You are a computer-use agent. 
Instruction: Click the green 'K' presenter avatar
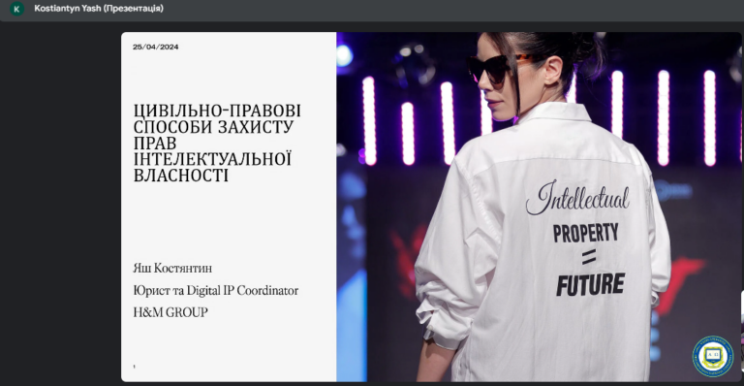click(x=16, y=9)
